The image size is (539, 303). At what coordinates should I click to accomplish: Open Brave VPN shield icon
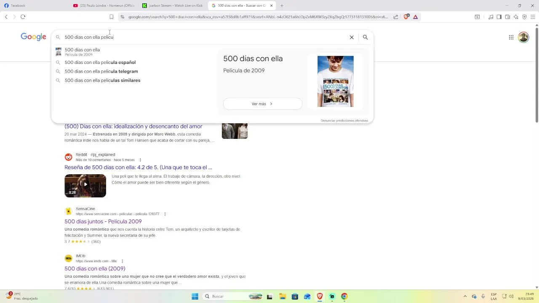pos(524,17)
